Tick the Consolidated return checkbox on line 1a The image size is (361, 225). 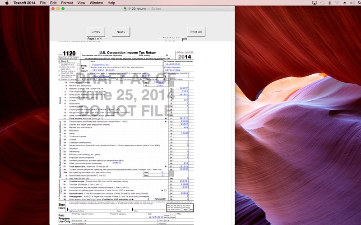[x=78, y=65]
